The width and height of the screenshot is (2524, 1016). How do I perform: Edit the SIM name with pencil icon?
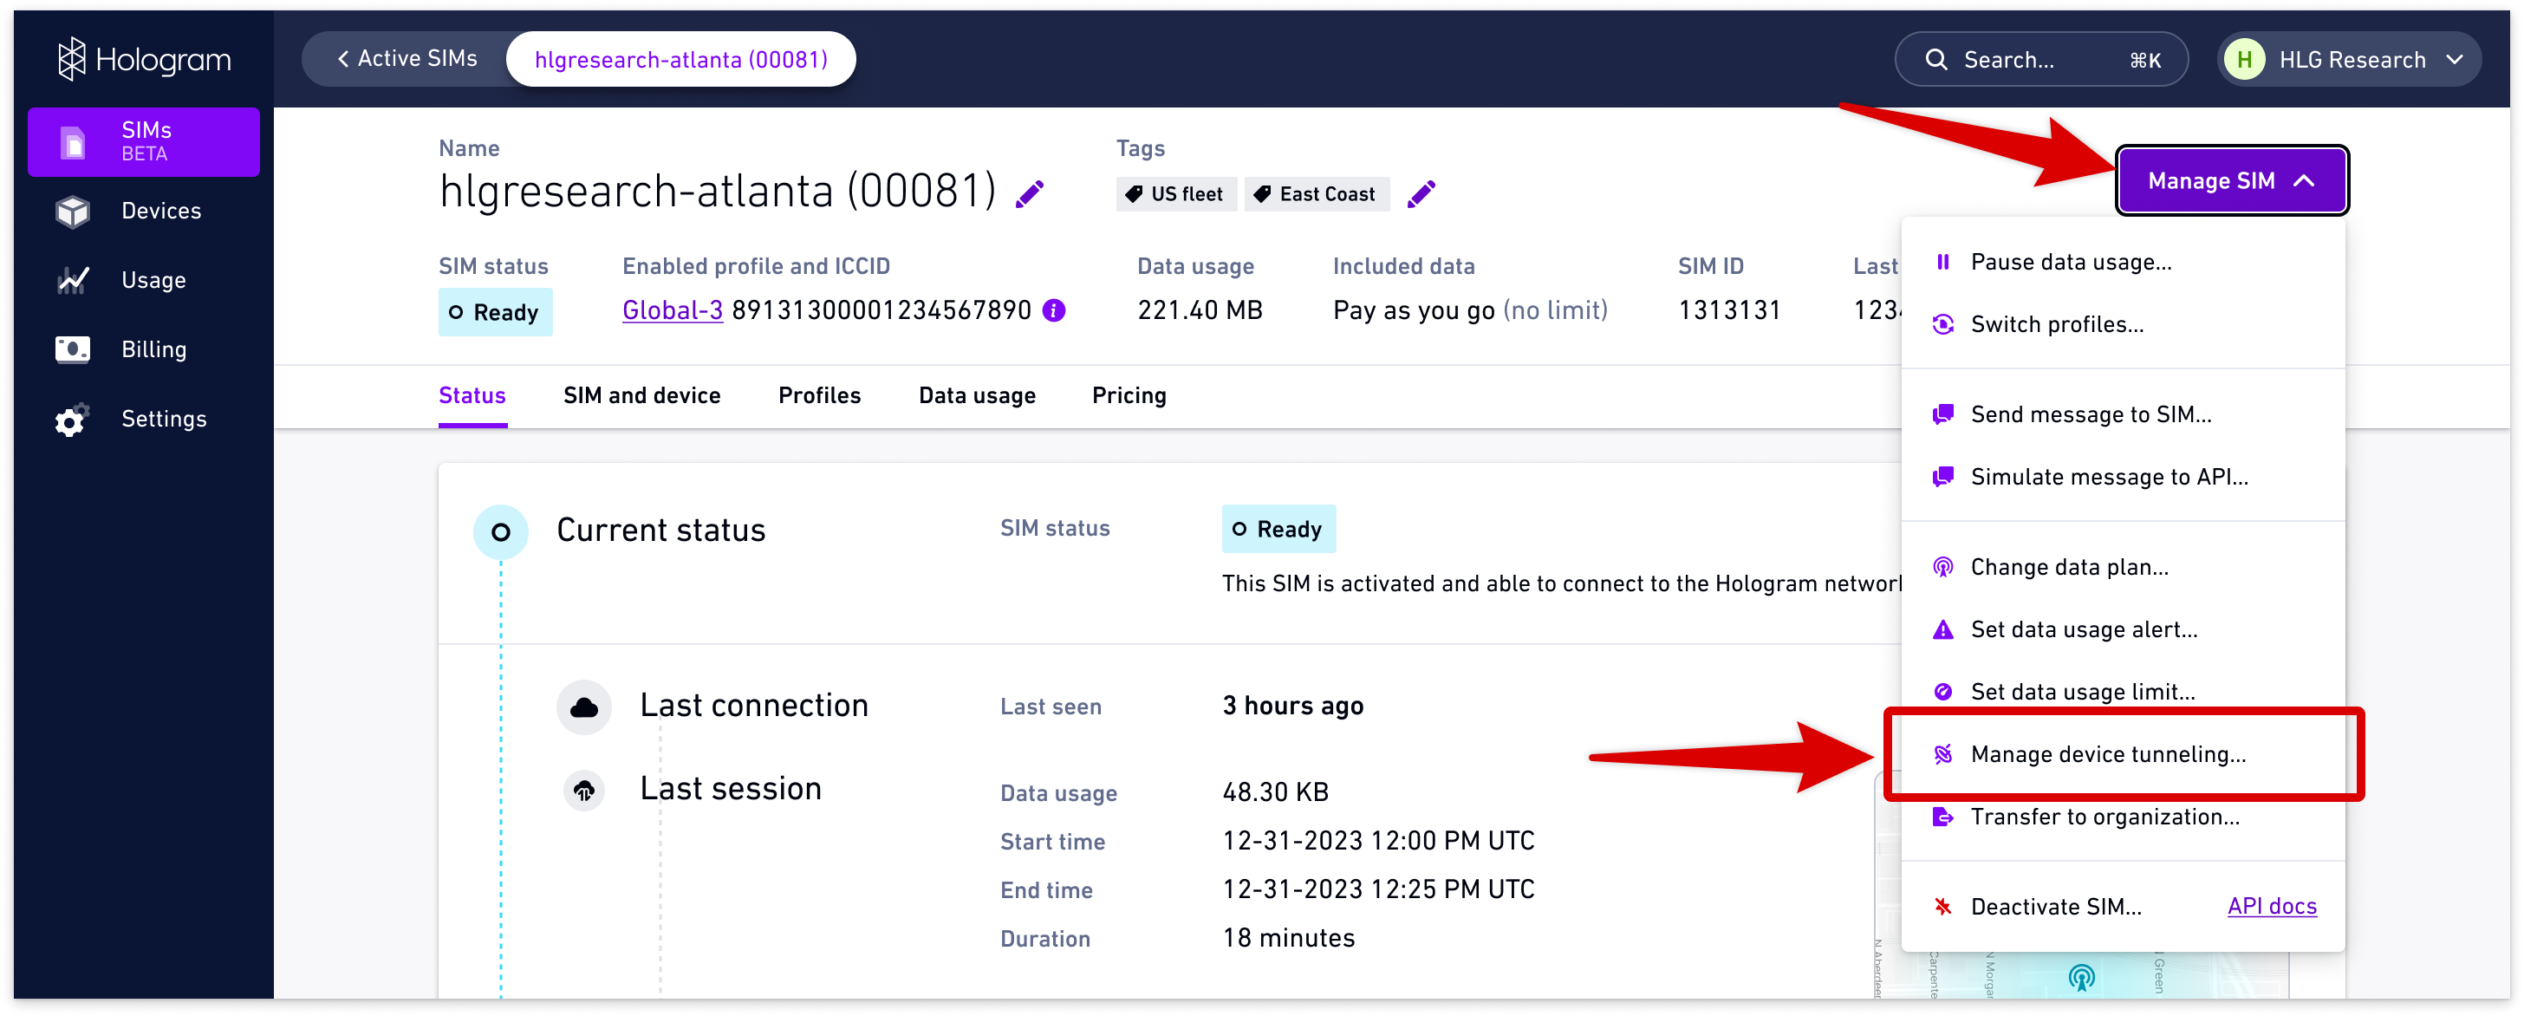(x=1030, y=194)
